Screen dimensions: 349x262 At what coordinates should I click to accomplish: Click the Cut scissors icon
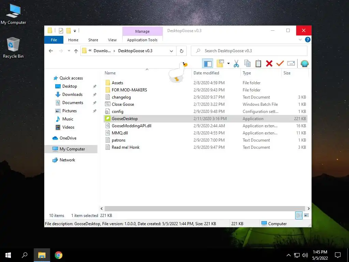[236, 64]
